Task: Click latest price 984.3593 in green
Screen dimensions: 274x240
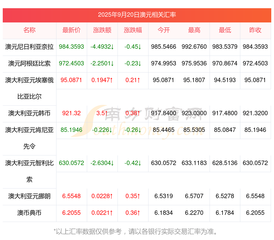Action: (x=72, y=47)
